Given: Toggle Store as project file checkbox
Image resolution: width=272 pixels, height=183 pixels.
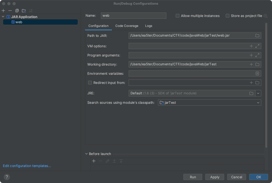Looking at the screenshot, I should [x=228, y=16].
